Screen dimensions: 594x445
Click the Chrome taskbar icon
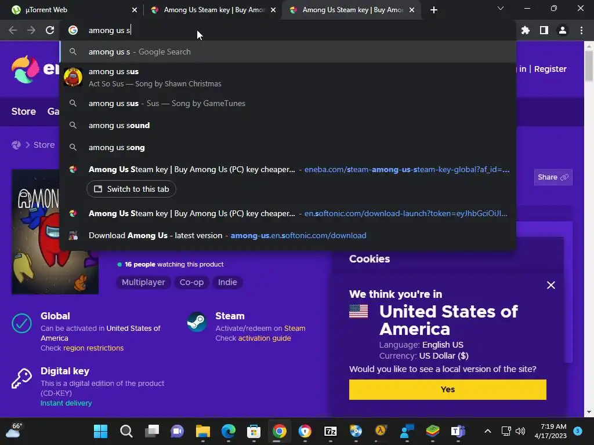tap(279, 431)
